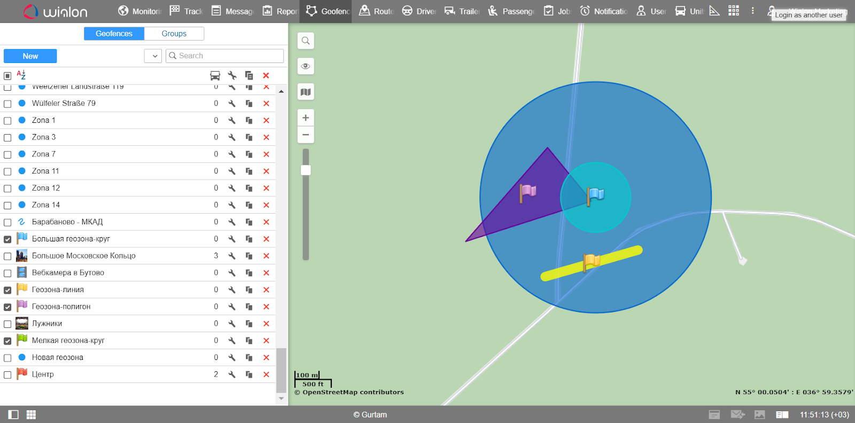Open the apps grid icon in top bar
The image size is (855, 423).
click(x=734, y=11)
